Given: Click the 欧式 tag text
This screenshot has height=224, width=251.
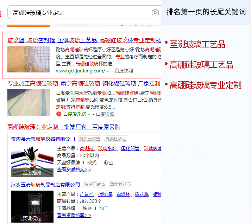Looking at the screenshot, I should [x=92, y=162].
